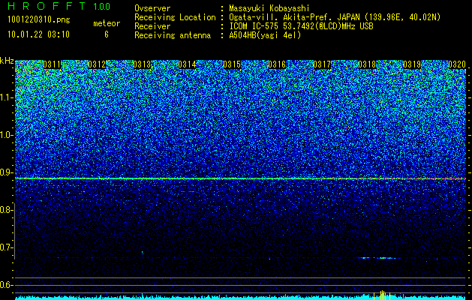The image size is (472, 300).
Task: Click the Receiving antenna label
Action: pos(173,35)
